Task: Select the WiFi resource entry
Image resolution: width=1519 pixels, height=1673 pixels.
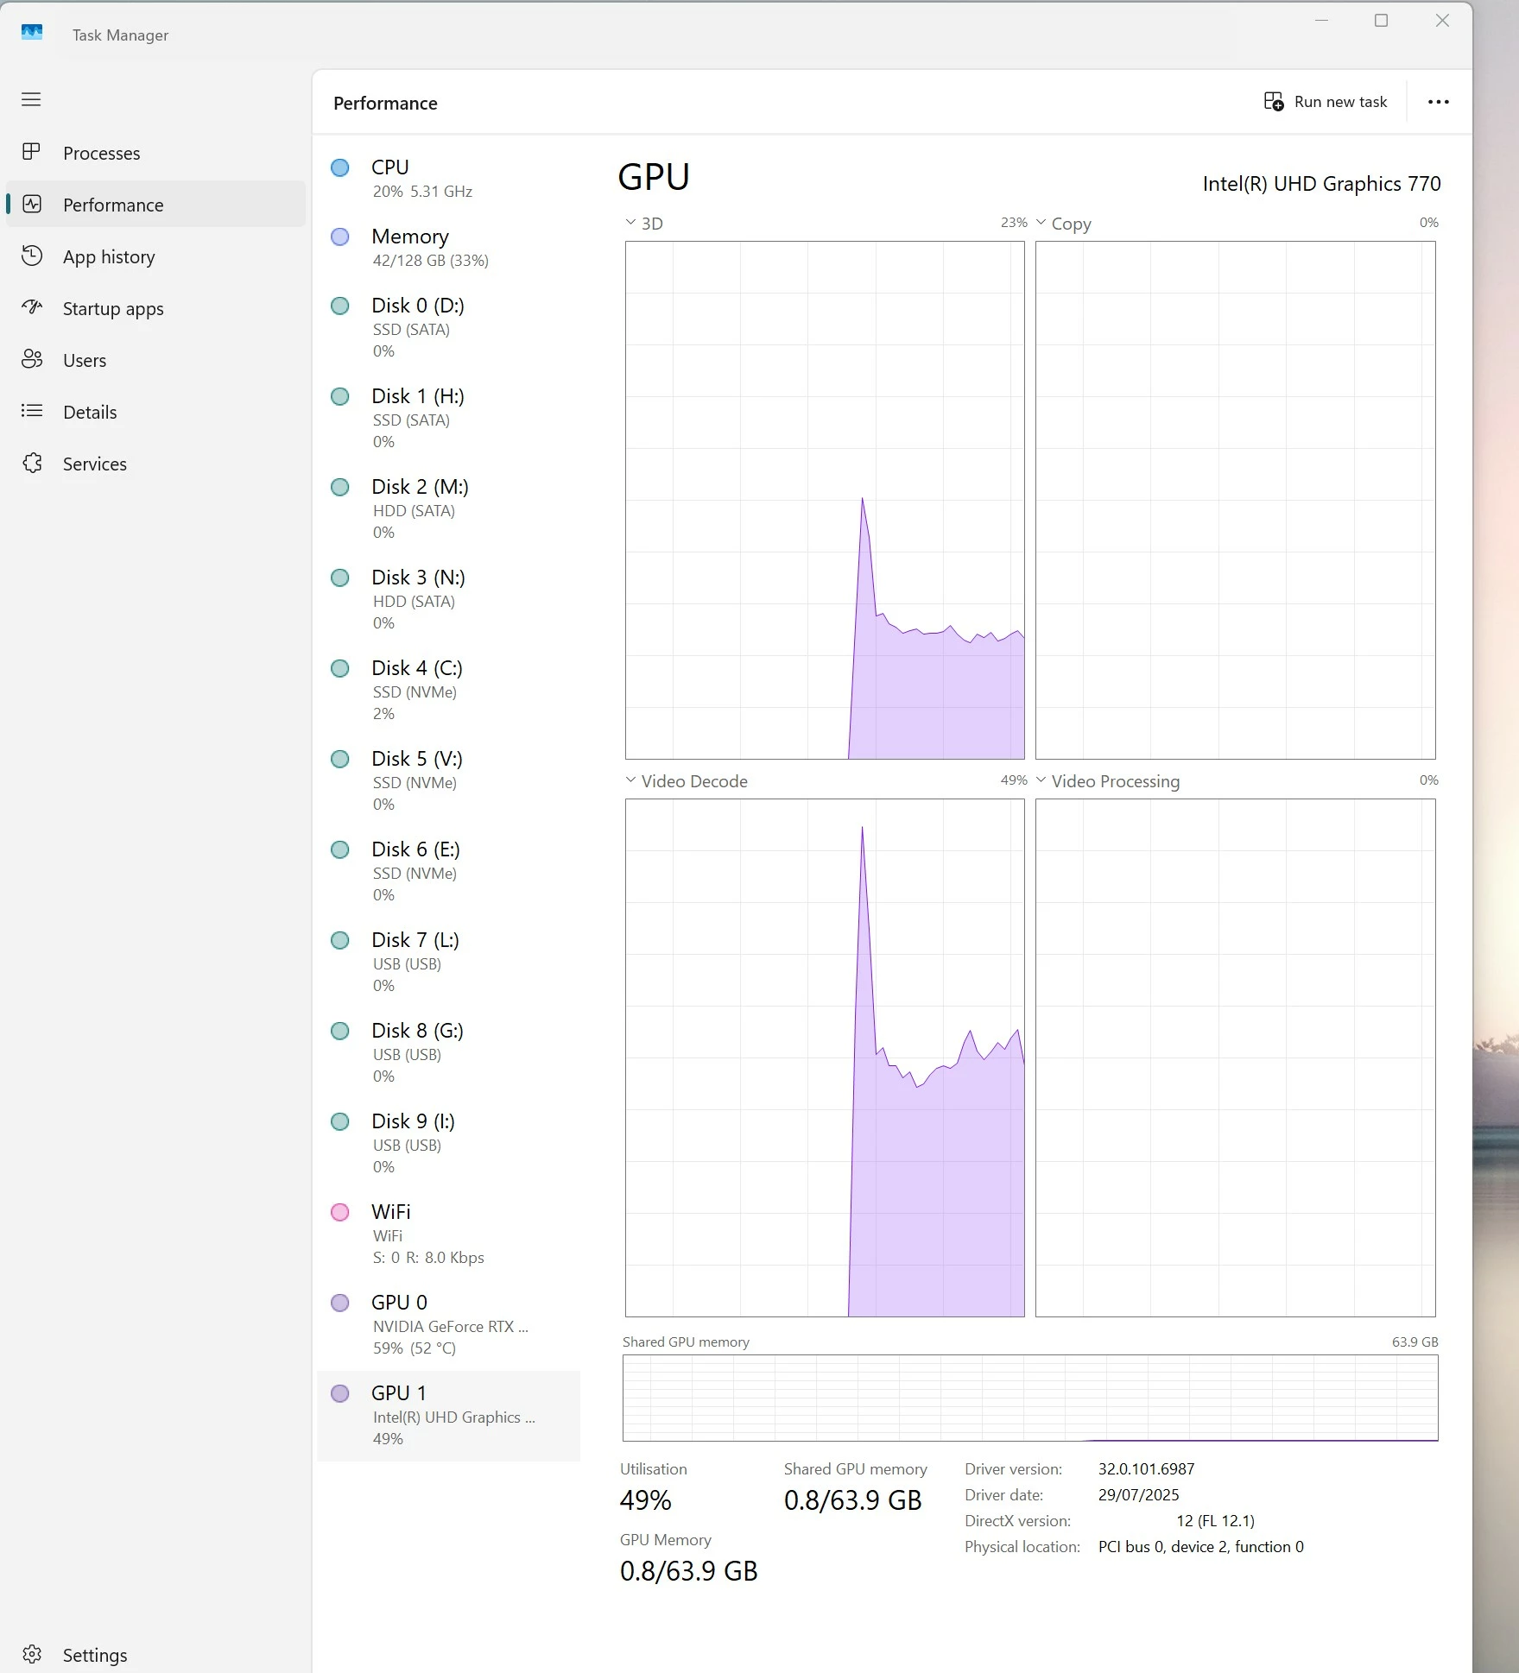Action: pyautogui.click(x=448, y=1234)
